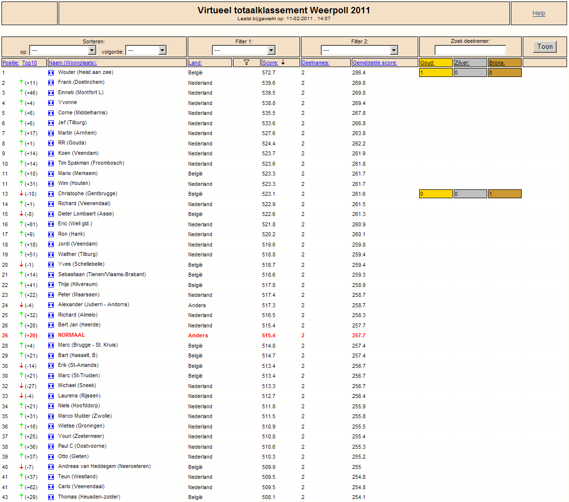Click the Top10 link
The width and height of the screenshot is (569, 502).
click(x=30, y=63)
